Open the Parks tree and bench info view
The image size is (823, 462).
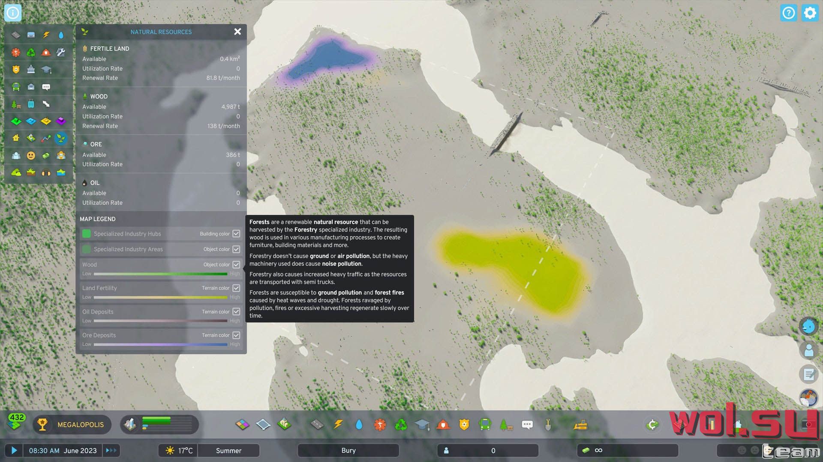[x=16, y=104]
